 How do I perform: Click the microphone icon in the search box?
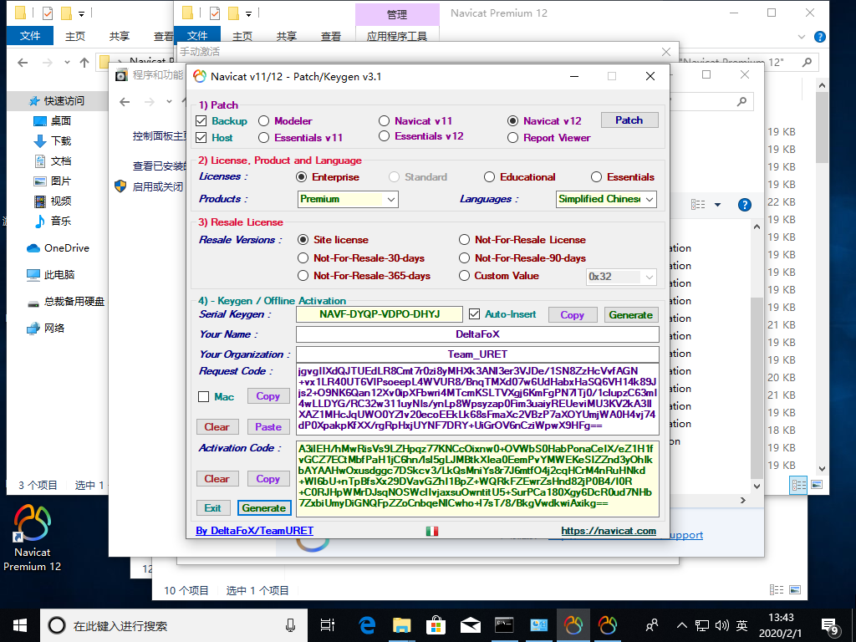point(290,625)
